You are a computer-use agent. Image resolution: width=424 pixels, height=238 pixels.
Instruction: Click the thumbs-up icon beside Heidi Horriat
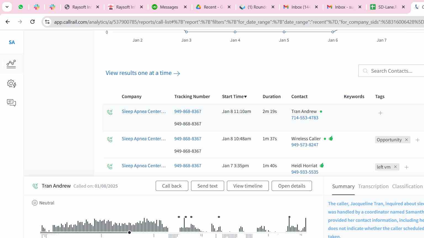[322, 165]
